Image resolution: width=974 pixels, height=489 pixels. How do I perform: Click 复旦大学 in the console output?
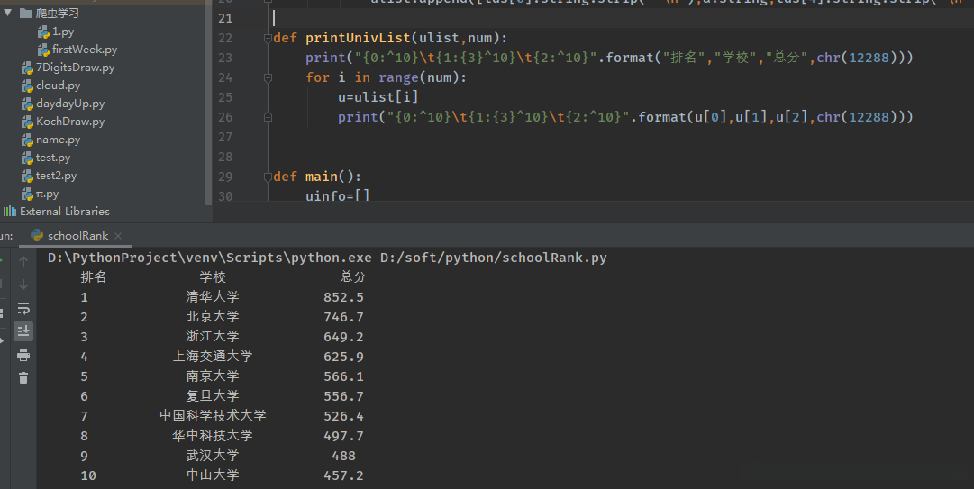tap(213, 396)
